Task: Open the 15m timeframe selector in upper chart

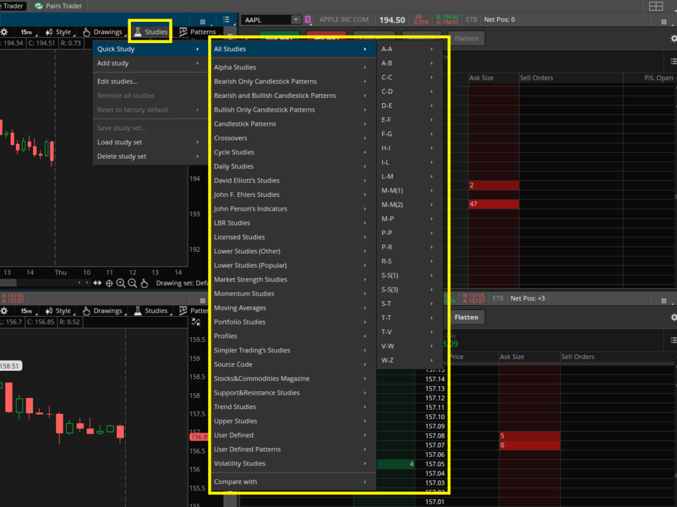Action: 26,32
